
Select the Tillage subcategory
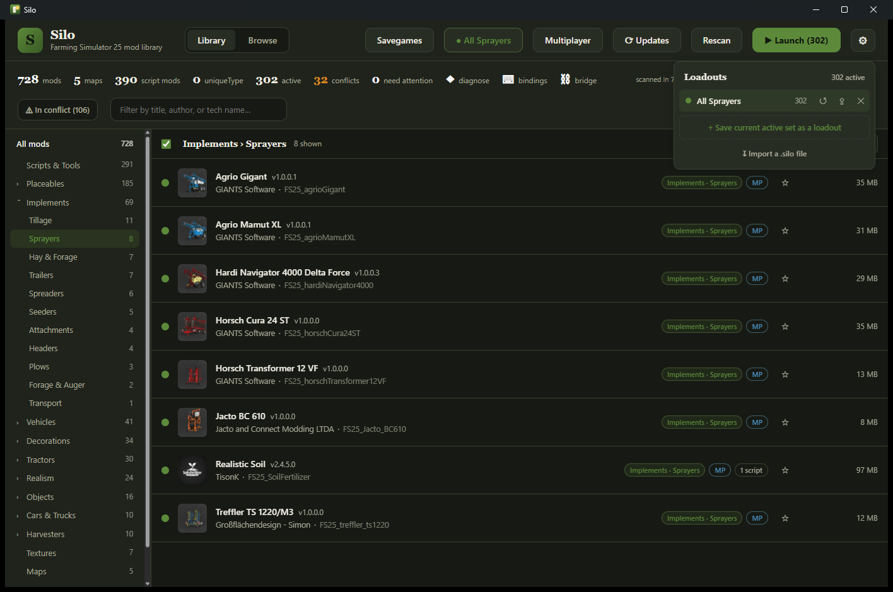coord(74,220)
